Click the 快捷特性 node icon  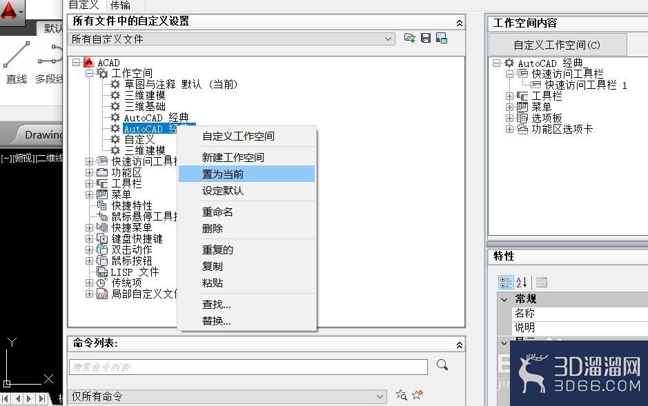(101, 205)
